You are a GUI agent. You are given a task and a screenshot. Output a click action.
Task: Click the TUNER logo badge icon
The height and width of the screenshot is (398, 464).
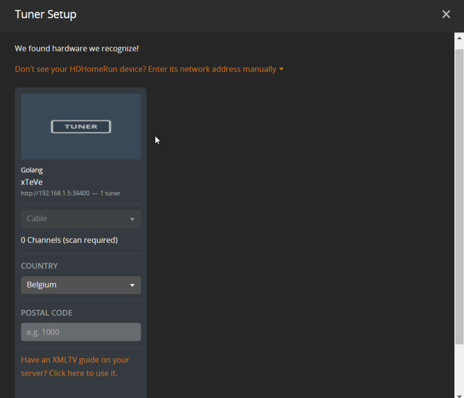coord(81,126)
